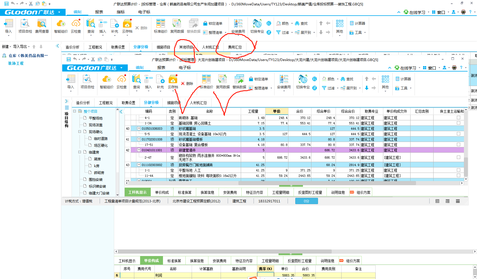This screenshot has height=279, width=477.
Task: Open 报表 menu in front window
Action: point(161,68)
